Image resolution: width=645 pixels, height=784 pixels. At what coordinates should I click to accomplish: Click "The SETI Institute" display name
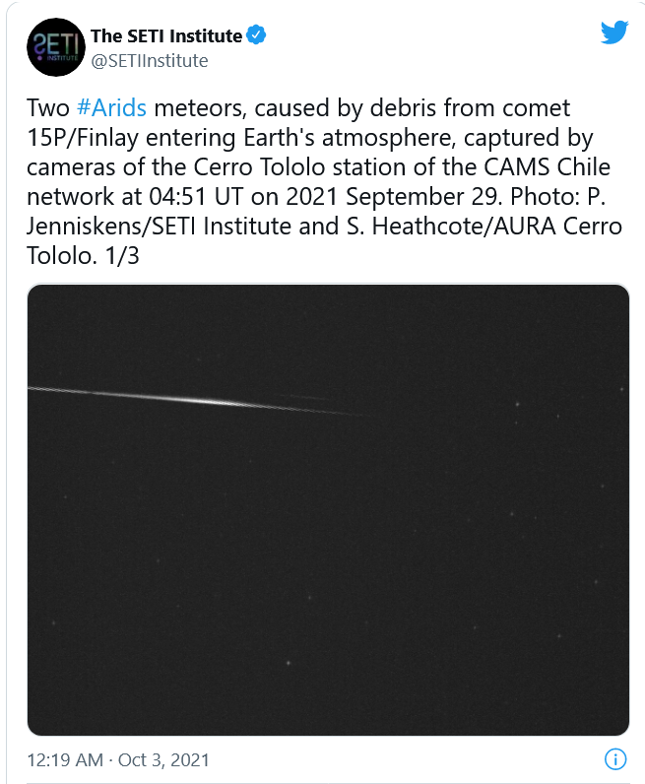[x=165, y=36]
